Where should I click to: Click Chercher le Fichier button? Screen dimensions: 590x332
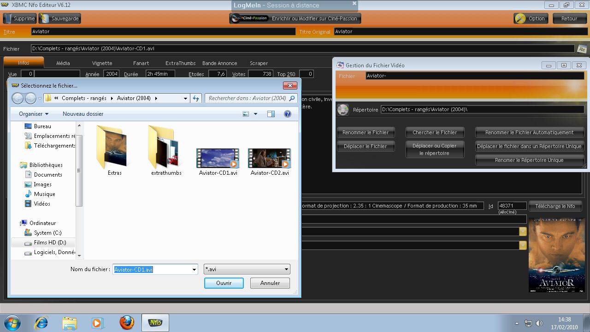[x=435, y=132]
